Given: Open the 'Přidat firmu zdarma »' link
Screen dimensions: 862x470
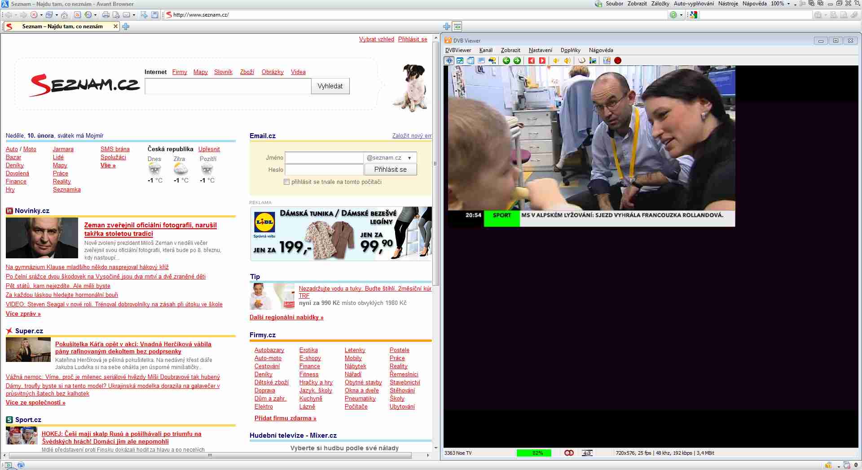Looking at the screenshot, I should click(x=285, y=418).
